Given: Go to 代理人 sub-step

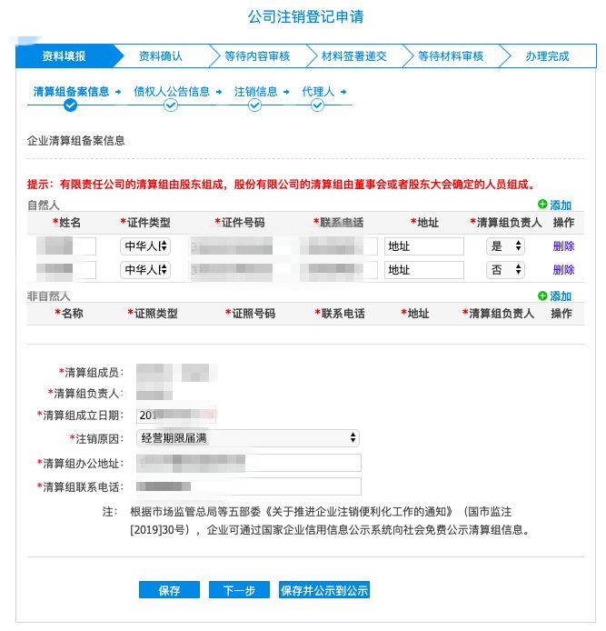Looking at the screenshot, I should click(x=318, y=92).
